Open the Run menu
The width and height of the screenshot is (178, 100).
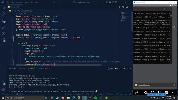(x=36, y=2)
